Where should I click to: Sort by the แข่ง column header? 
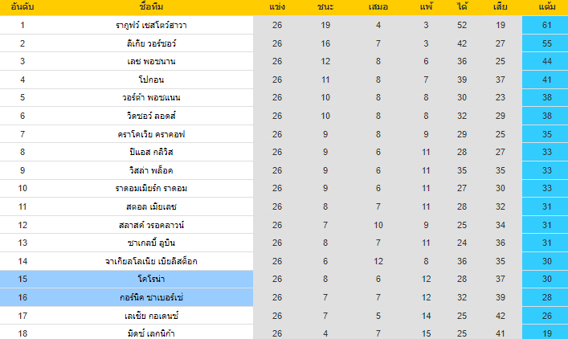click(x=277, y=7)
